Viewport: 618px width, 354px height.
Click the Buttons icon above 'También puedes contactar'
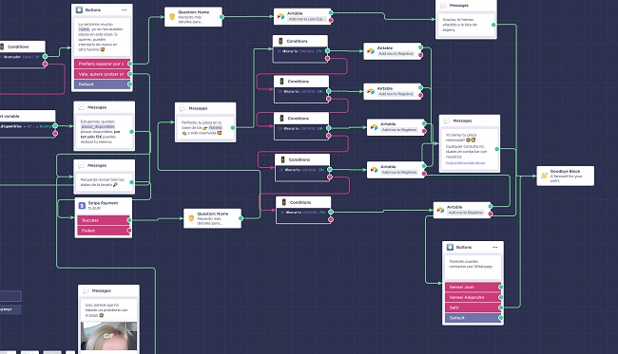click(450, 247)
